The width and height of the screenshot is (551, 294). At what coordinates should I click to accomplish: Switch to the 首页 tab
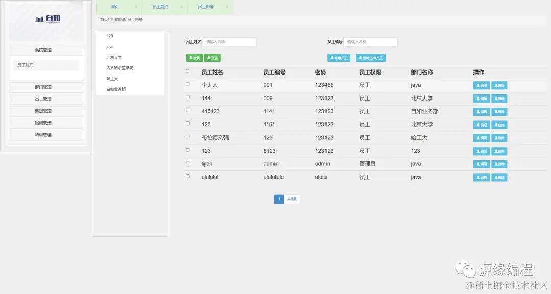[115, 7]
